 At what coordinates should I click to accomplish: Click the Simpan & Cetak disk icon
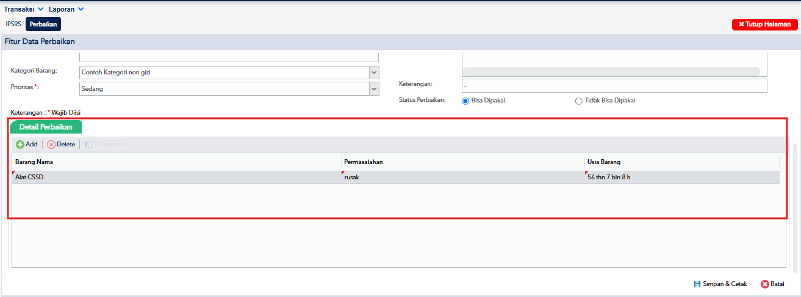point(697,284)
